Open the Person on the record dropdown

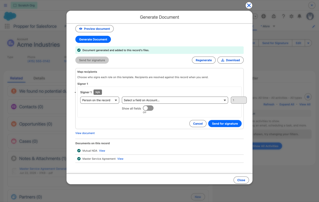click(x=100, y=100)
